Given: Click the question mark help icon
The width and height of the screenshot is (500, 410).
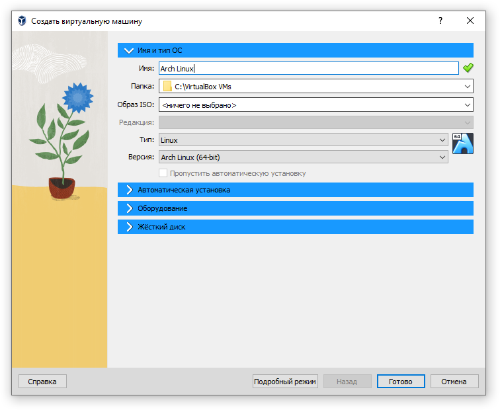Looking at the screenshot, I should [440, 20].
